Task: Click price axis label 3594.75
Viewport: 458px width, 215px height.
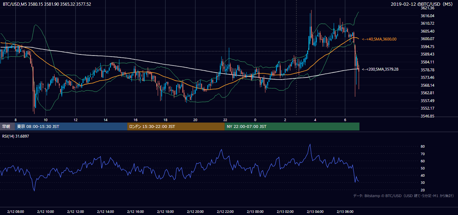Action: coord(428,47)
